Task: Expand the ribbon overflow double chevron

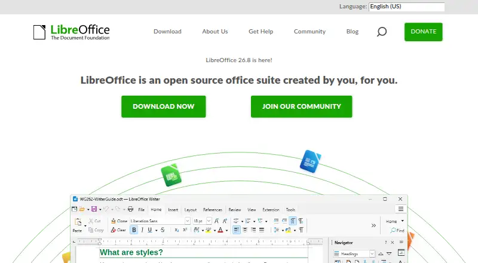Action: click(373, 225)
